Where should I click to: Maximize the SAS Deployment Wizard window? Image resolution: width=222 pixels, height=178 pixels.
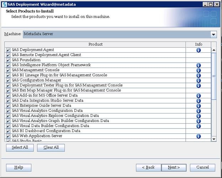click(x=211, y=4)
